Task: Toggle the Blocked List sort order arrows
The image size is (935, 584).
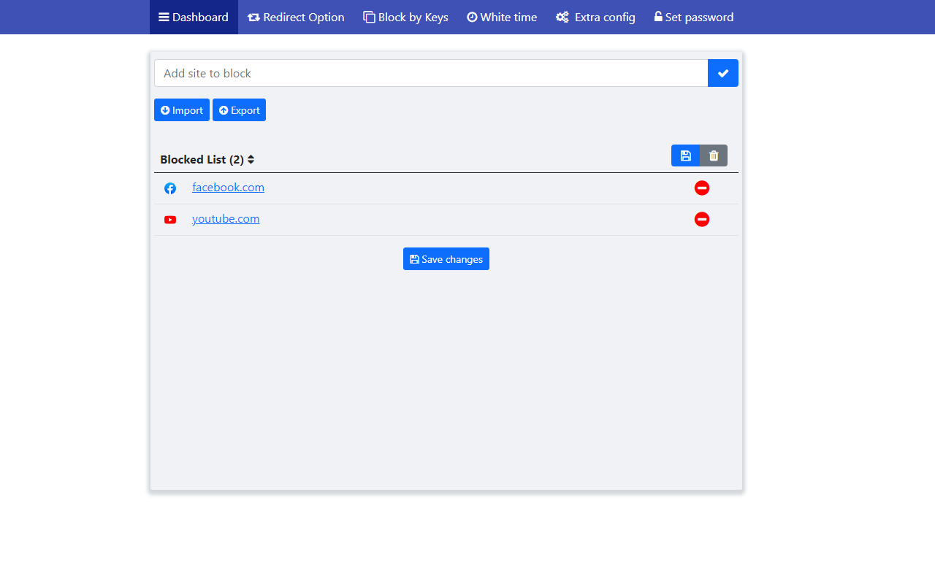Action: [251, 158]
